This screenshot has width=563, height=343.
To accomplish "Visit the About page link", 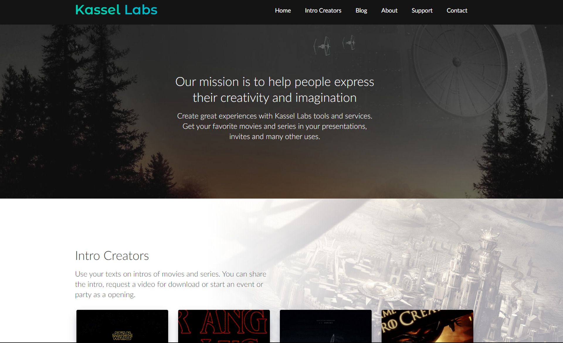I will coord(389,11).
